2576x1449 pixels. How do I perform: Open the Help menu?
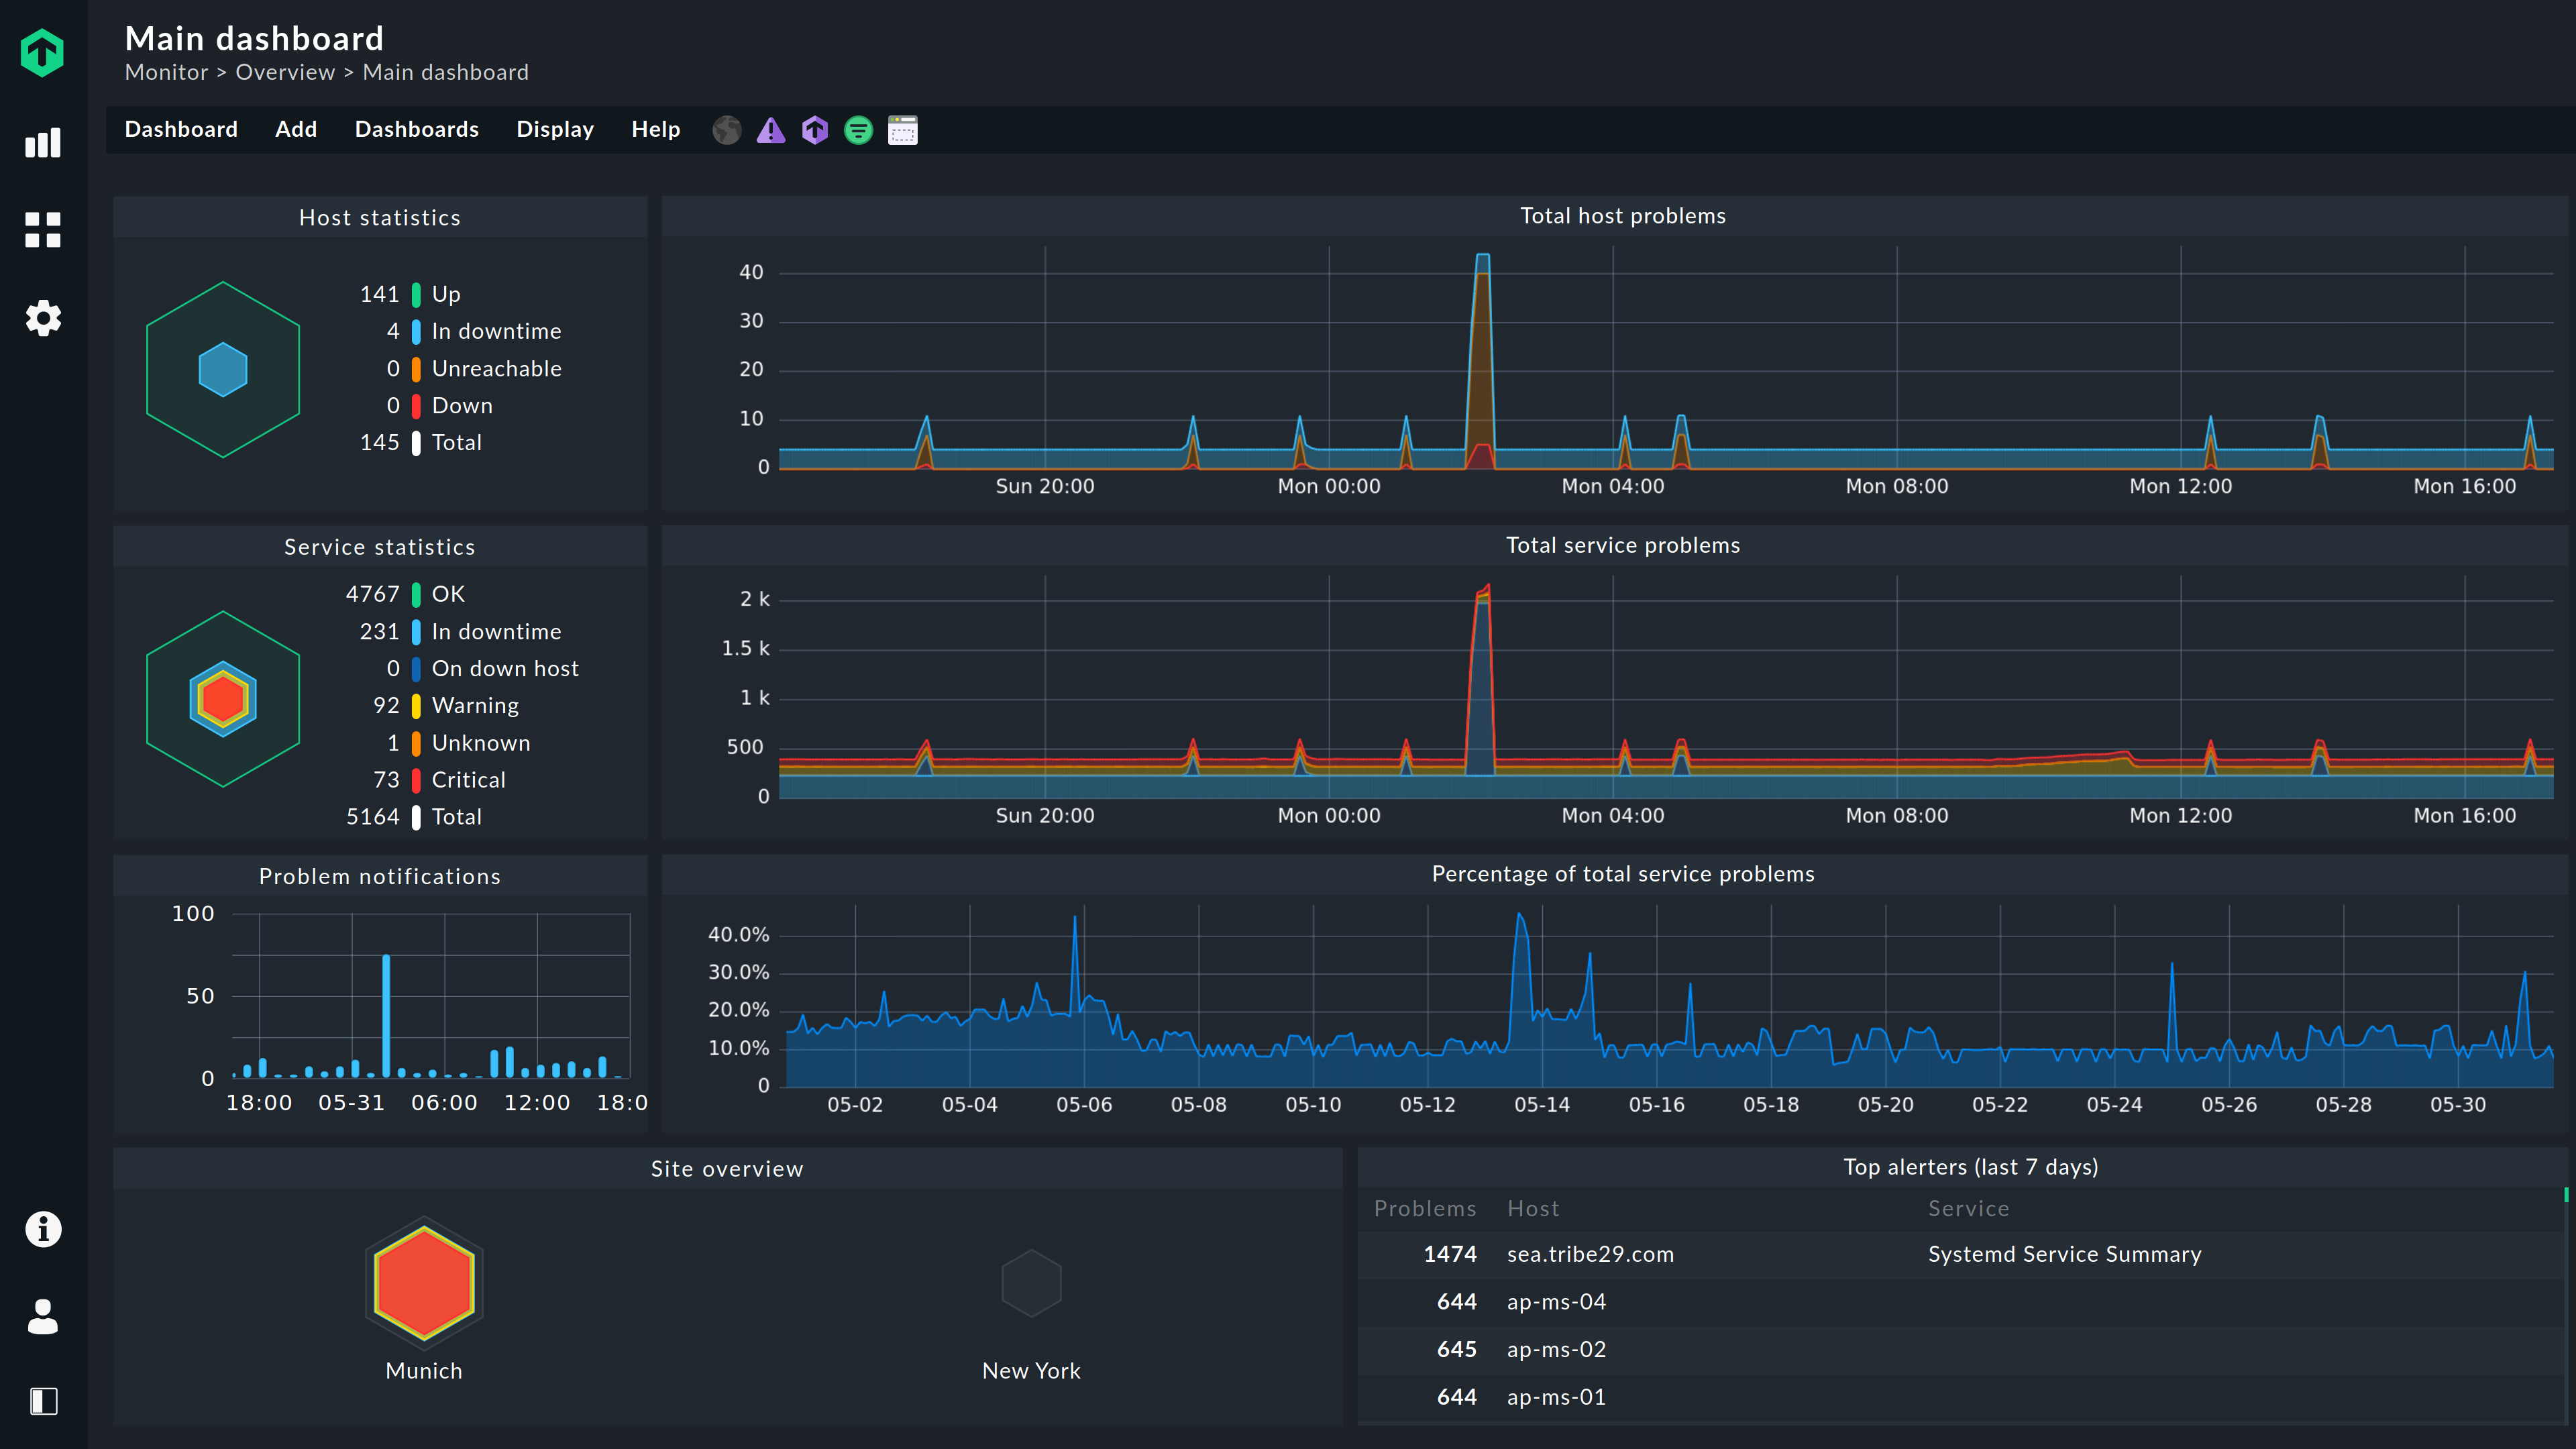click(656, 129)
